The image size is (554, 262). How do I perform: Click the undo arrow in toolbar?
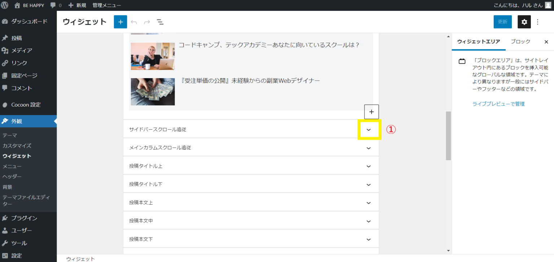(x=134, y=22)
